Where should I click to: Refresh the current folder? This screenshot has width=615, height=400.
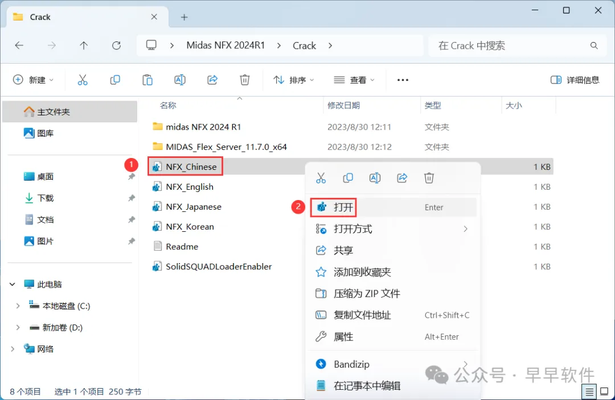point(117,45)
